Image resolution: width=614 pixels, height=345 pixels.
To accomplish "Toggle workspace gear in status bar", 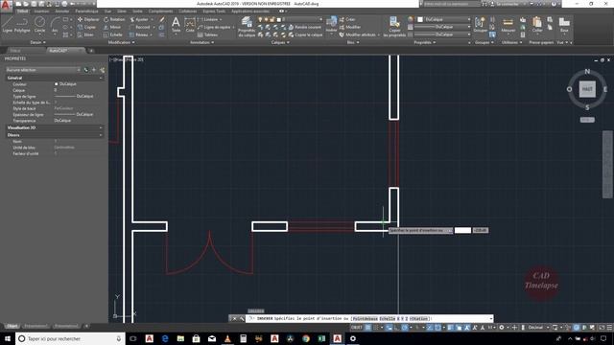I will pos(501,328).
